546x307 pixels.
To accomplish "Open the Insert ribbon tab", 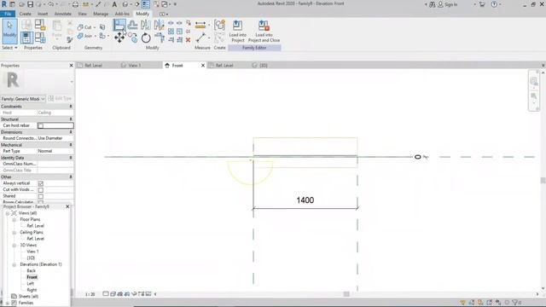I will tap(43, 14).
